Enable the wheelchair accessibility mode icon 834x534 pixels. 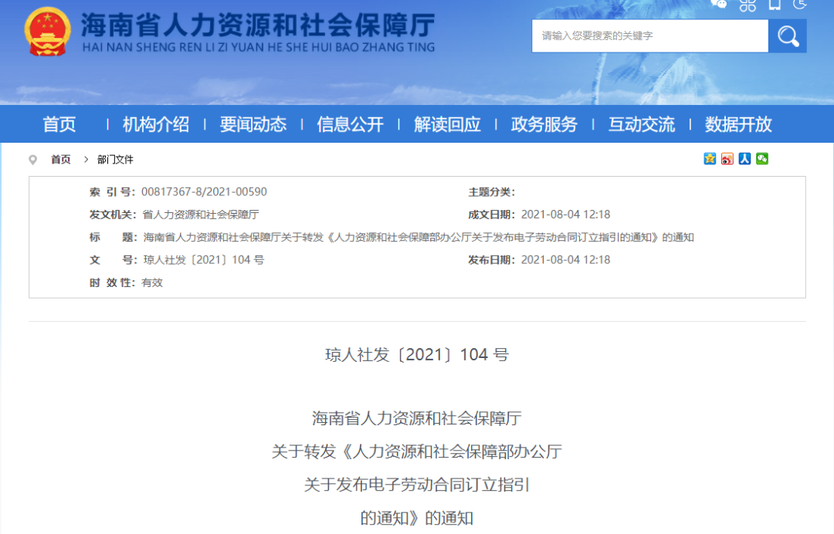(x=800, y=4)
